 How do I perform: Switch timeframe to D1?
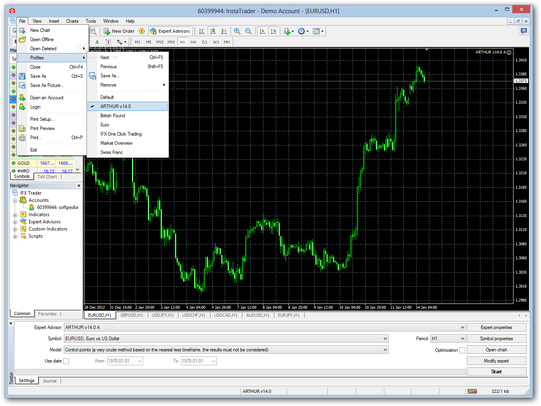click(205, 42)
